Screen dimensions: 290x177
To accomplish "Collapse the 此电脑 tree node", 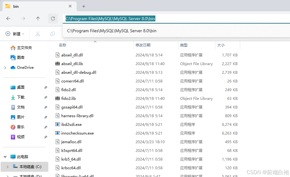I will pyautogui.click(x=5, y=157).
